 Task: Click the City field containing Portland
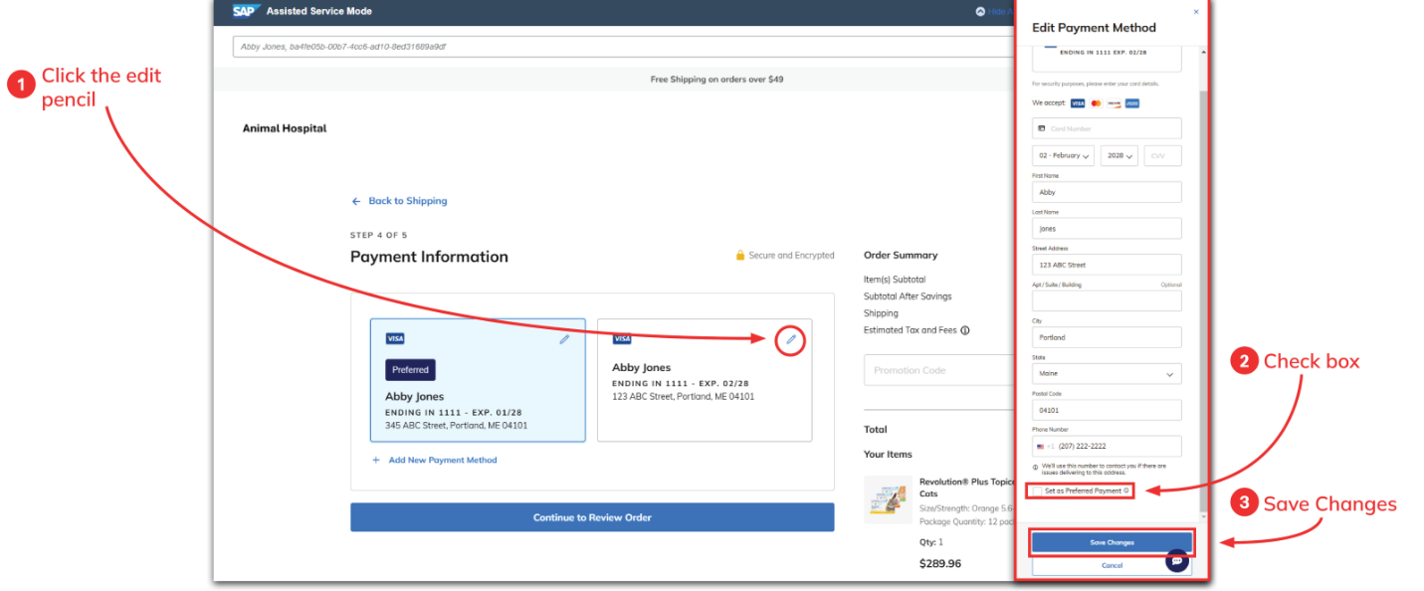1107,337
